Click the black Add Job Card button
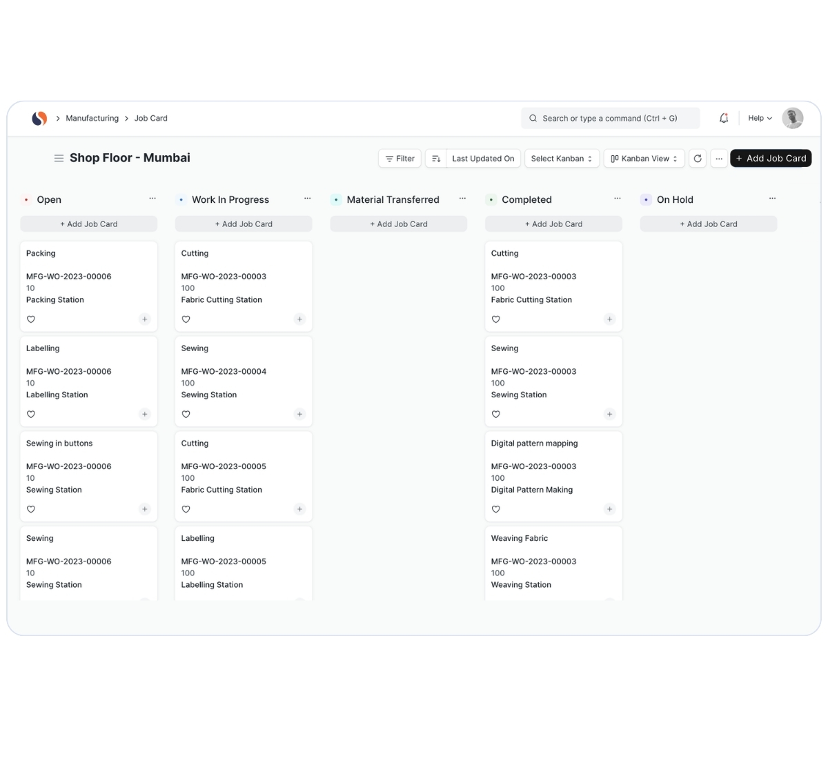The width and height of the screenshot is (828, 774). point(770,159)
